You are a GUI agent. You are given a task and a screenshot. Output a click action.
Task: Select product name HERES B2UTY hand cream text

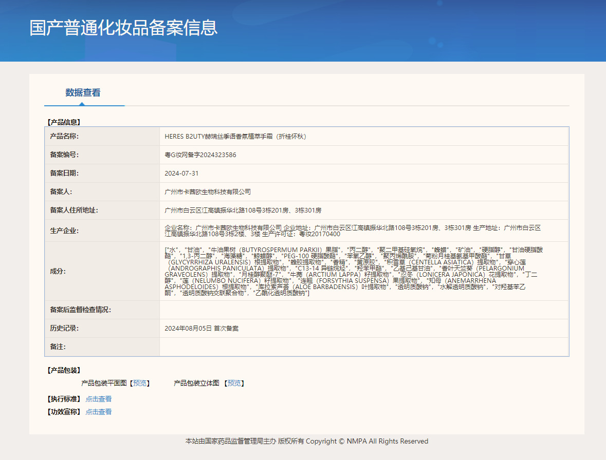235,137
